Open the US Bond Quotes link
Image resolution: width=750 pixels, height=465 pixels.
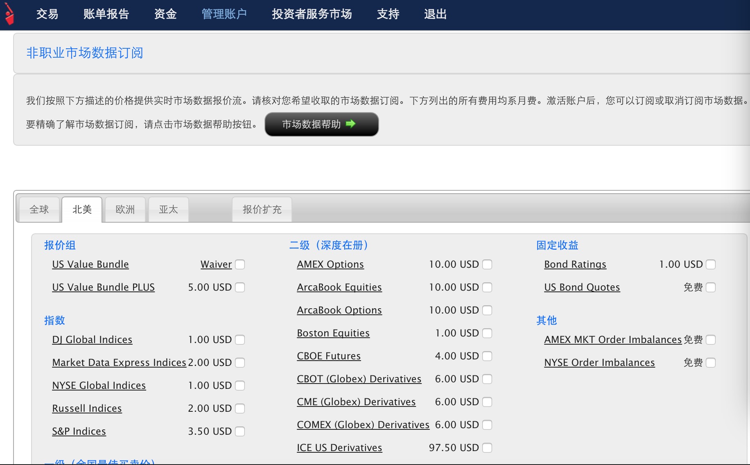(x=582, y=287)
